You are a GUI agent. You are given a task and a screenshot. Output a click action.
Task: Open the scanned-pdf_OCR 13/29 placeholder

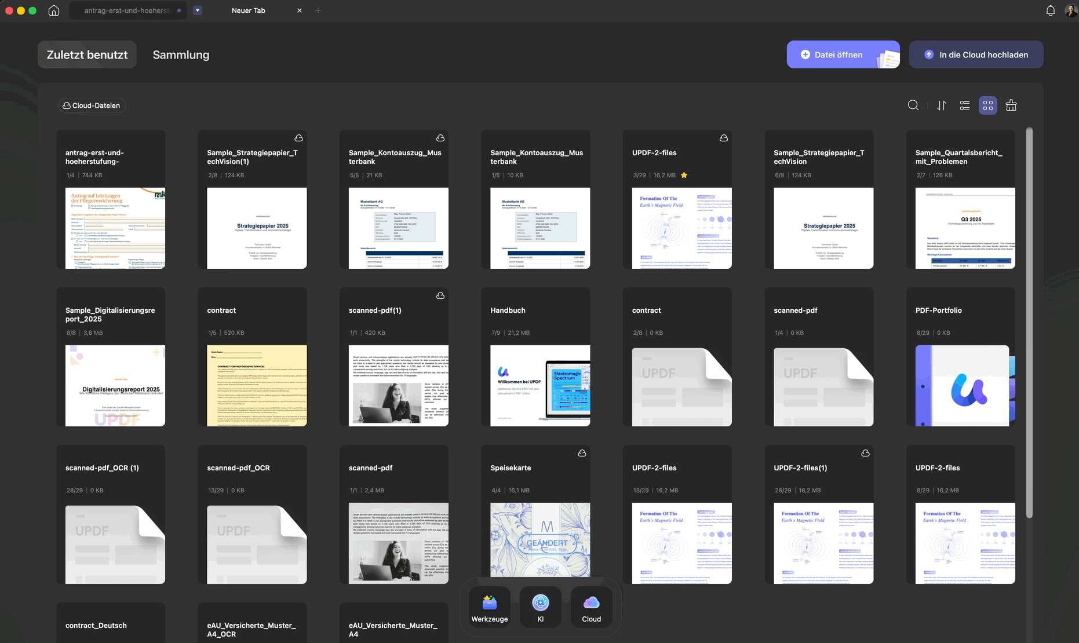tap(257, 543)
